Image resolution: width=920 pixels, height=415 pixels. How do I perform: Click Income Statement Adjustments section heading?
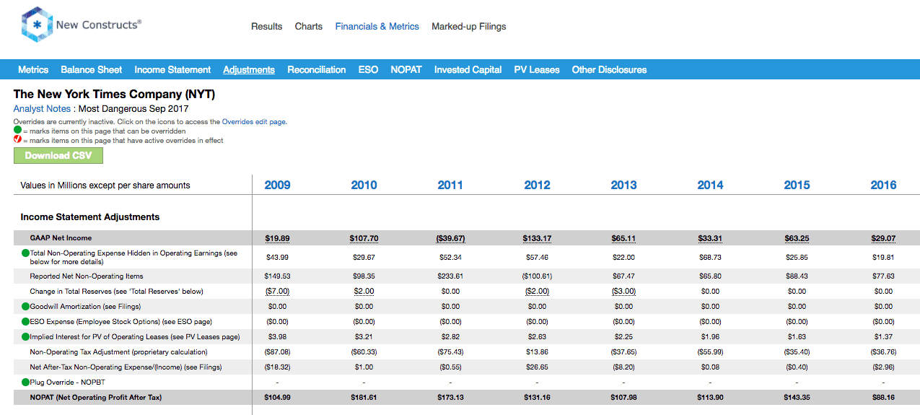click(90, 217)
